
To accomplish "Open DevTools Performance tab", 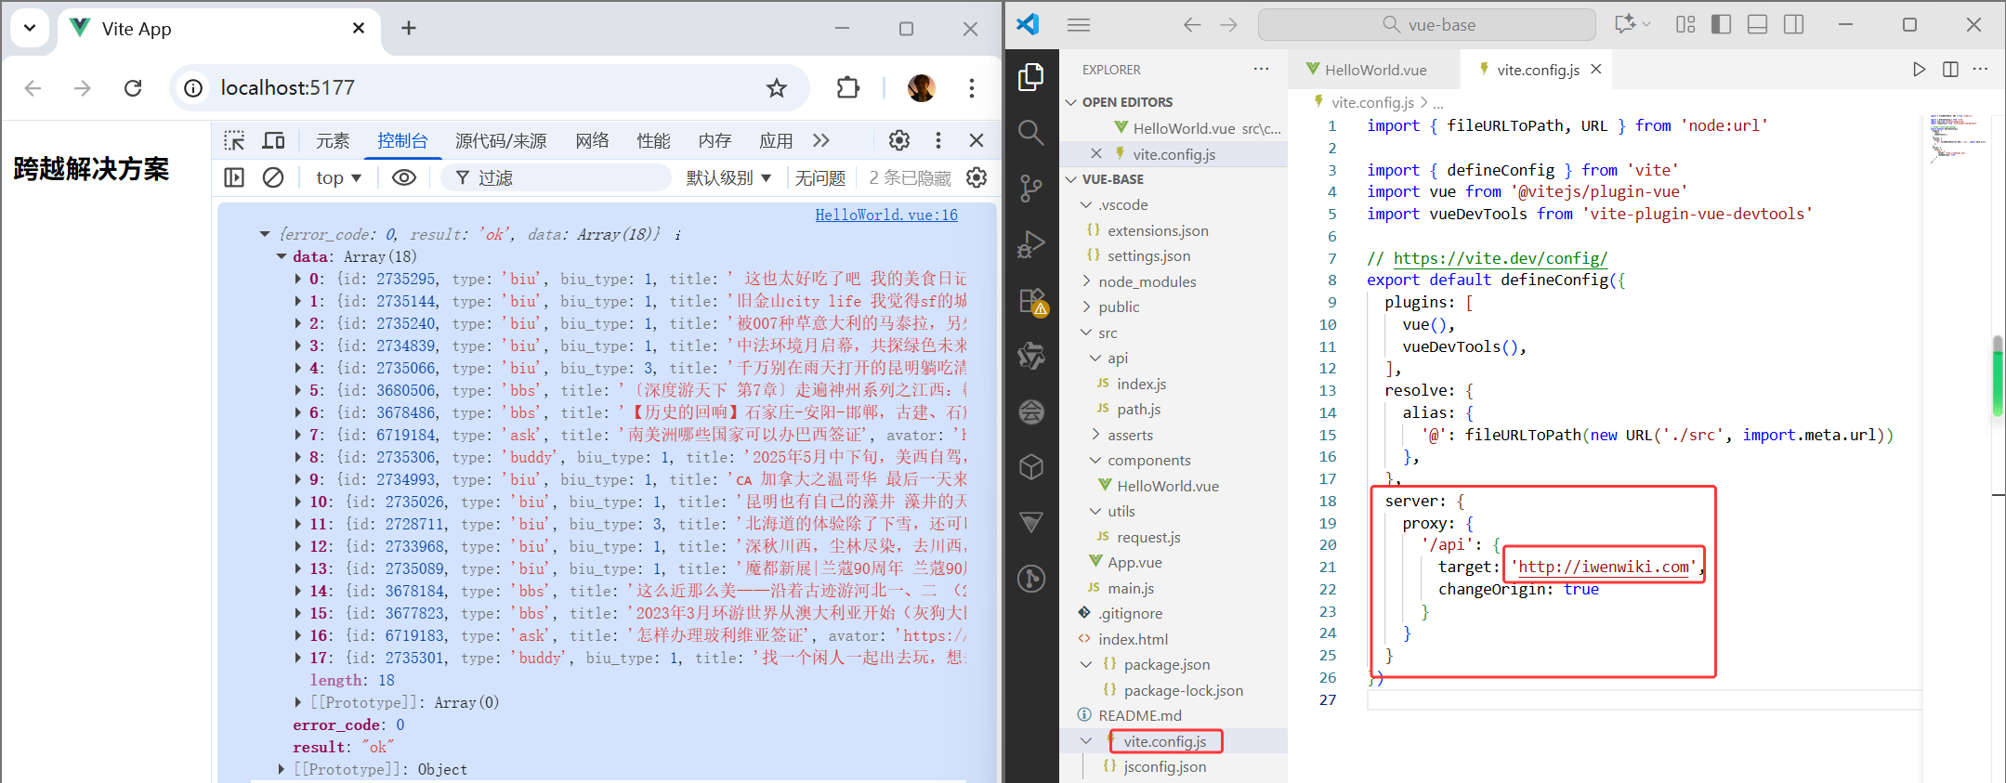I will click(653, 140).
